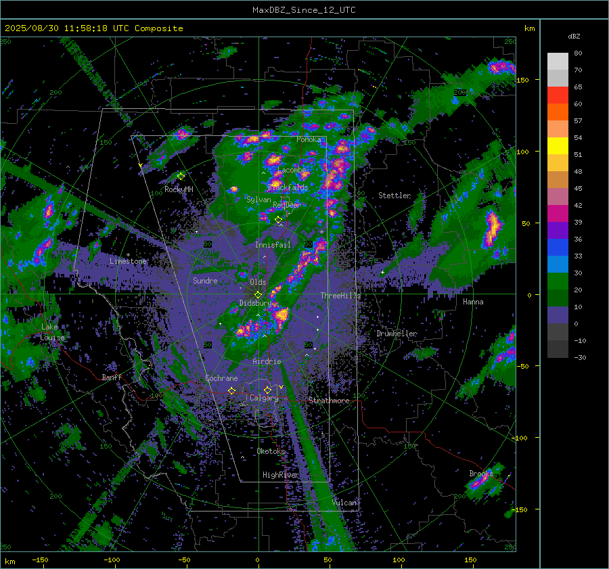The height and width of the screenshot is (569, 609).
Task: Click the Cochrane text label
Action: (x=221, y=378)
